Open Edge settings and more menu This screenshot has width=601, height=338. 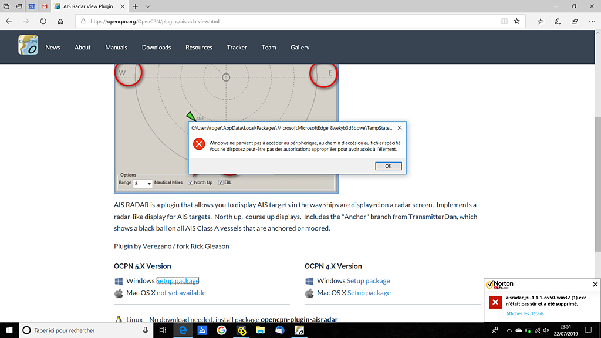point(592,22)
